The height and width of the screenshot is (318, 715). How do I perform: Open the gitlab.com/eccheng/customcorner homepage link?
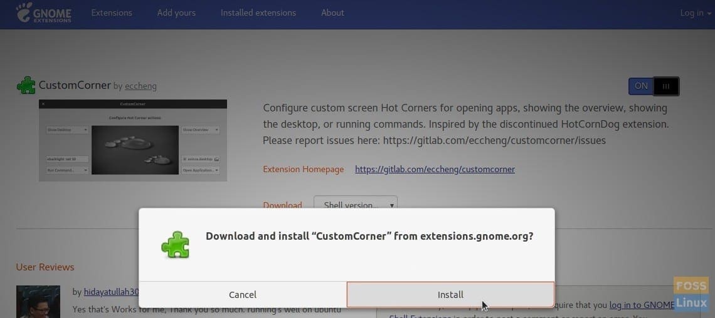point(435,169)
